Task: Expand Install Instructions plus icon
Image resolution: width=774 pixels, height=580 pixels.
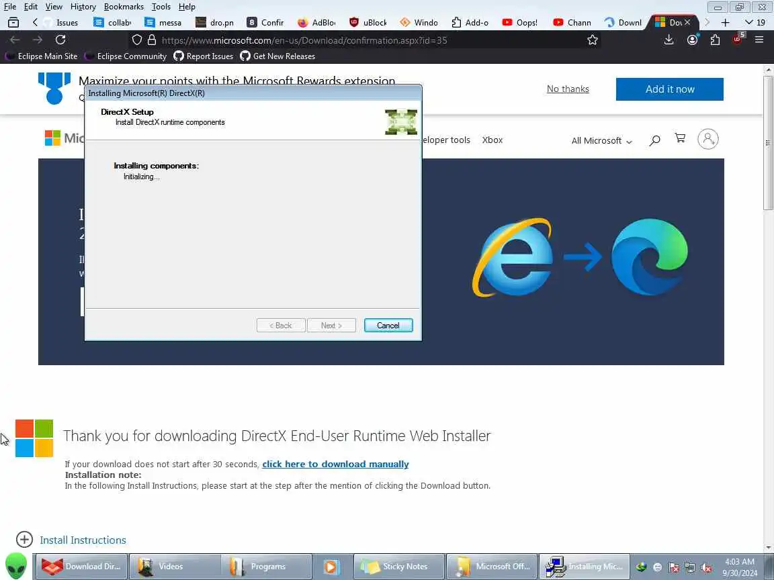Action: pyautogui.click(x=24, y=540)
